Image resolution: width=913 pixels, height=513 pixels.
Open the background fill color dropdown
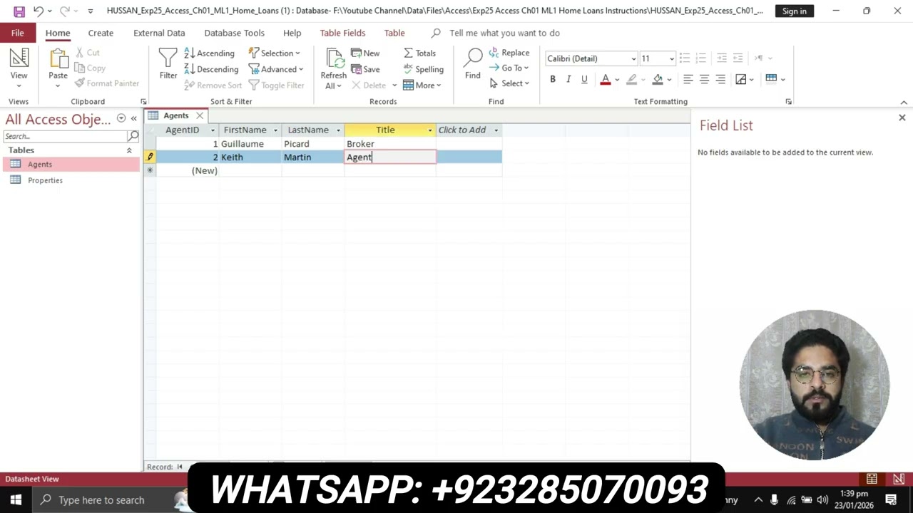tap(669, 80)
